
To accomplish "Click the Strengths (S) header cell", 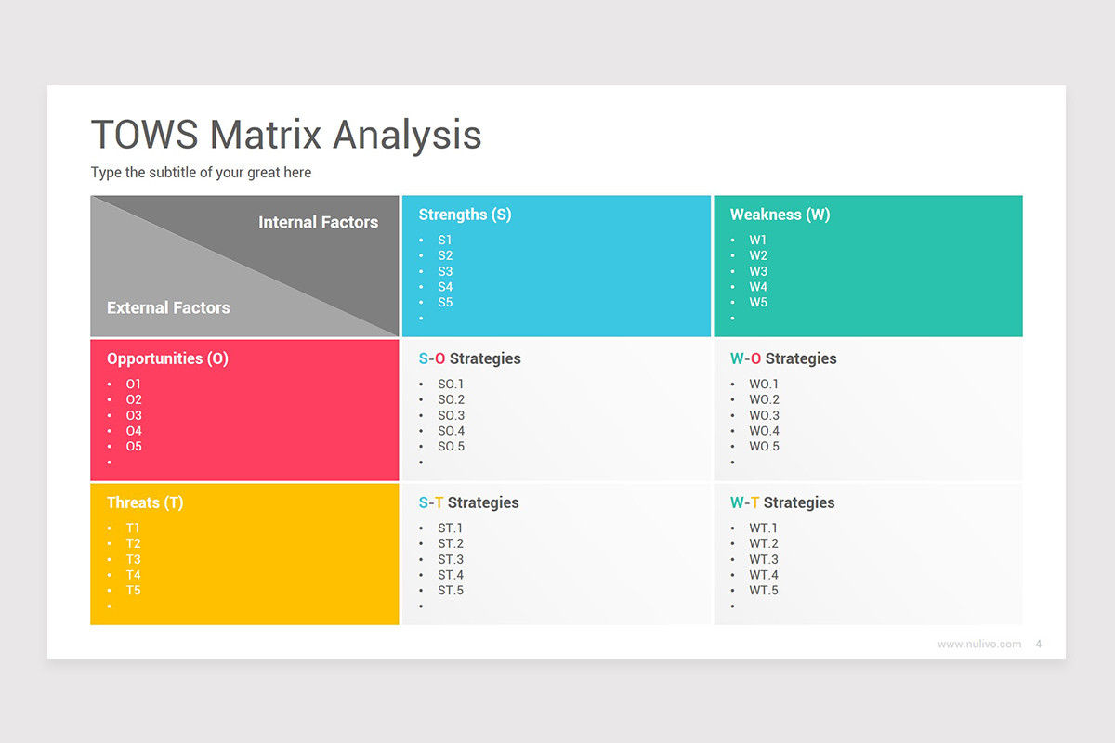I will 465,215.
